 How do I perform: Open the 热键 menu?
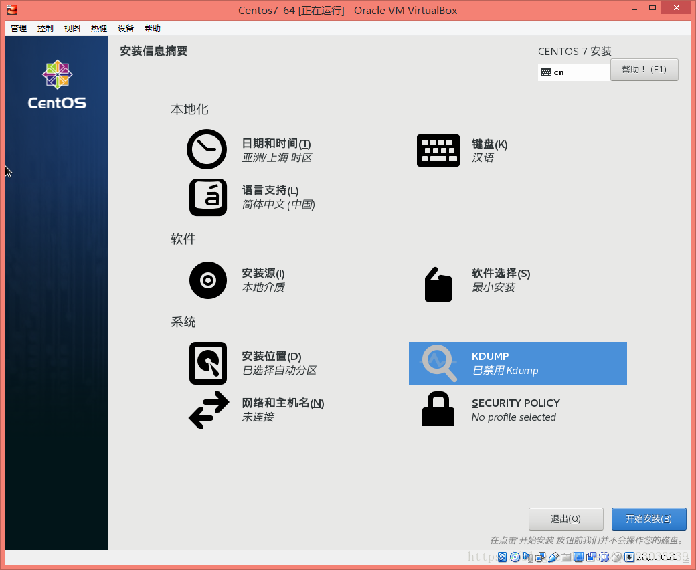[x=99, y=28]
